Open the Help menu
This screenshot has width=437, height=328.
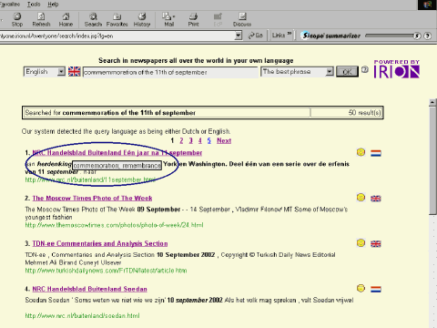coord(53,5)
